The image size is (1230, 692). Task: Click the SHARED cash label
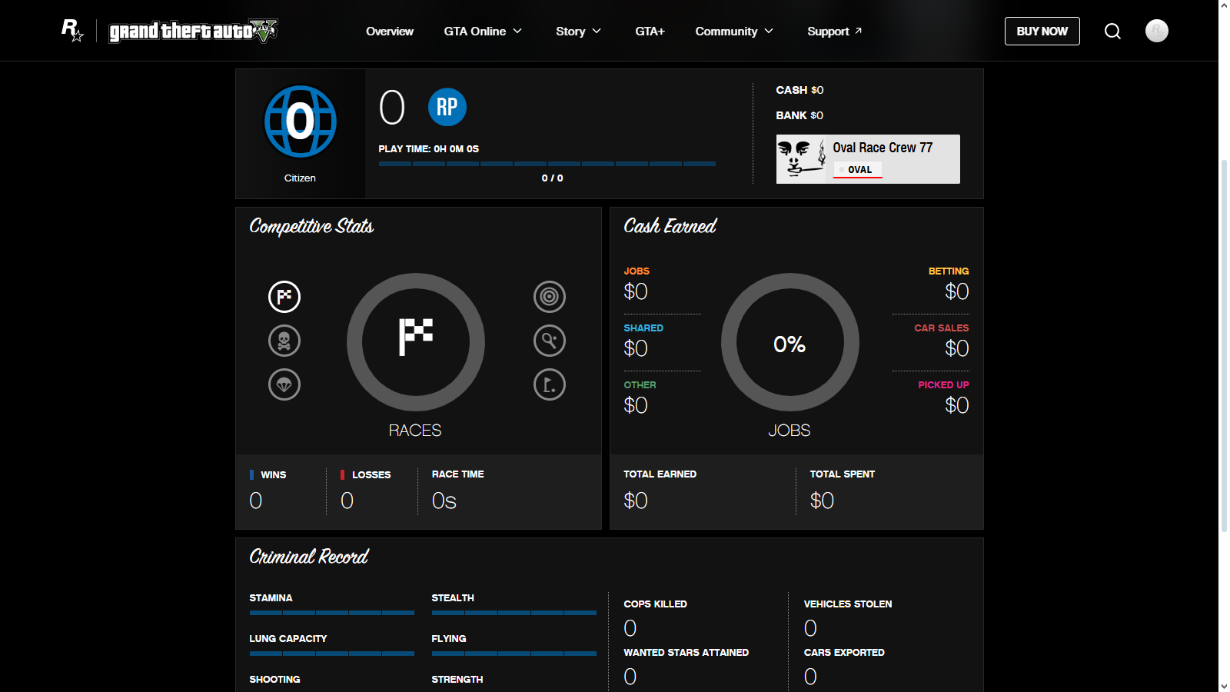[643, 328]
